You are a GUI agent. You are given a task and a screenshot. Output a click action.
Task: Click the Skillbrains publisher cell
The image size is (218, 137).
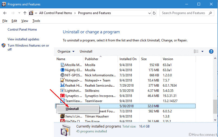[92, 91]
